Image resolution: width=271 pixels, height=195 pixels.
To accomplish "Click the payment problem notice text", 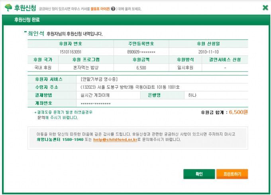I will click(x=63, y=112).
